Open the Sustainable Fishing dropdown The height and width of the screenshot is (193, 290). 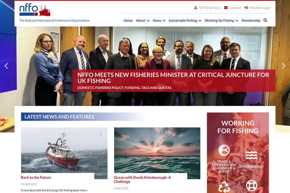(185, 21)
